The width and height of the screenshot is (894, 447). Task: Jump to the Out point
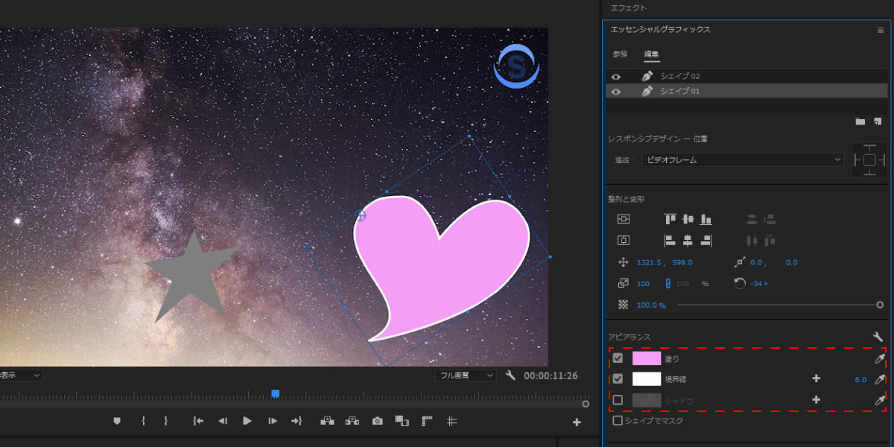tap(297, 421)
